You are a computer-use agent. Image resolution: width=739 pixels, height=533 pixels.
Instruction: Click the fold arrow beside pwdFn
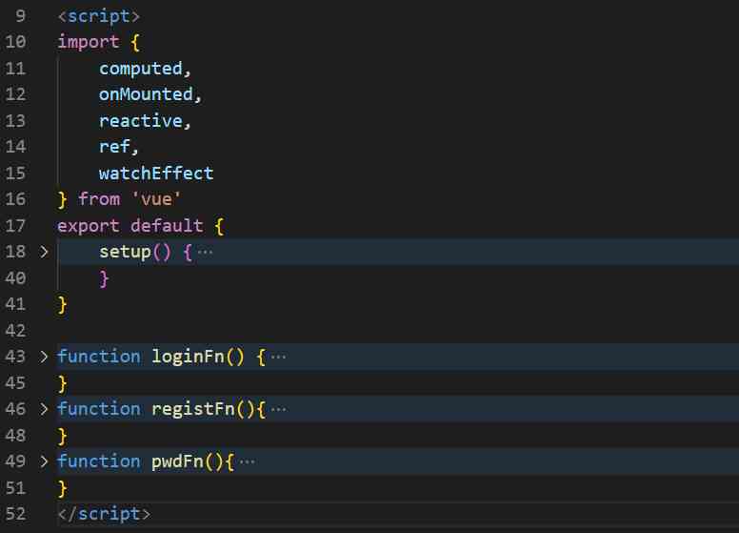pos(44,461)
